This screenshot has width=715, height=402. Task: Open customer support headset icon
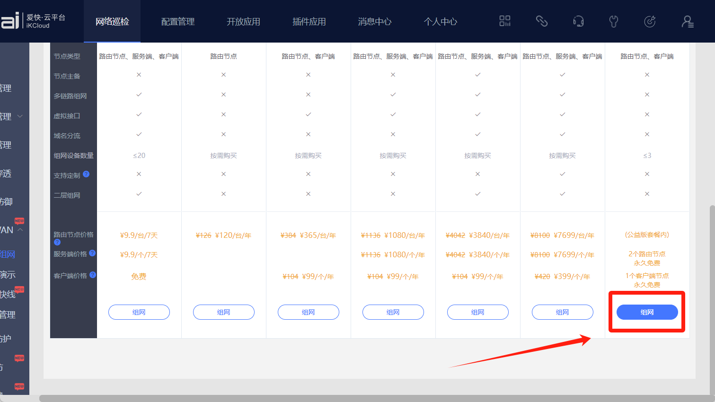578,21
